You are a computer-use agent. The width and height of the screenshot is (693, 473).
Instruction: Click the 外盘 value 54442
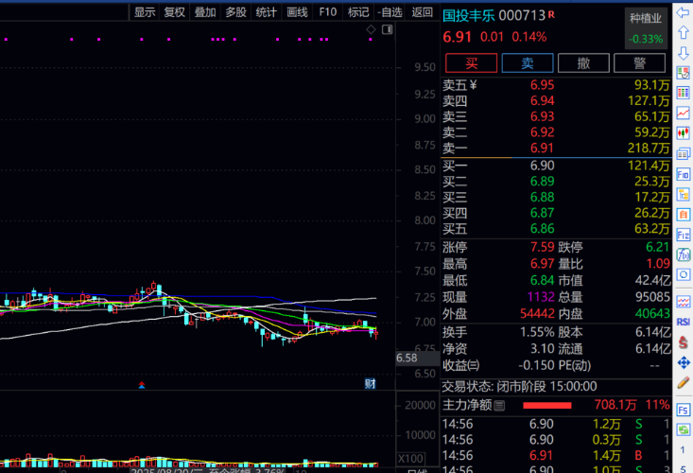tap(537, 313)
